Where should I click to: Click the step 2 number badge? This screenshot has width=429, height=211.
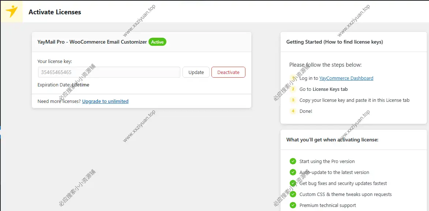(x=293, y=89)
